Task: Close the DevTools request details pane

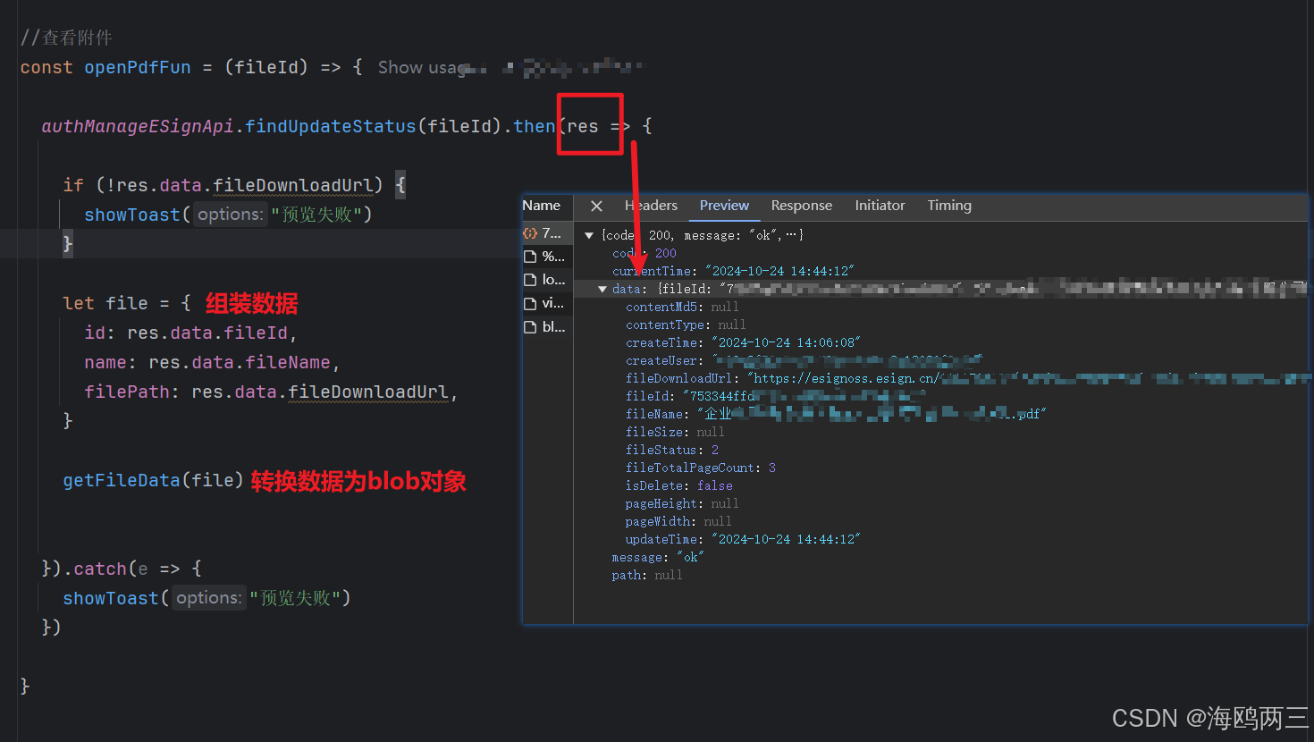Action: 596,206
